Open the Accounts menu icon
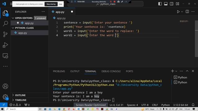The image size is (198, 111). (x=5, y=86)
